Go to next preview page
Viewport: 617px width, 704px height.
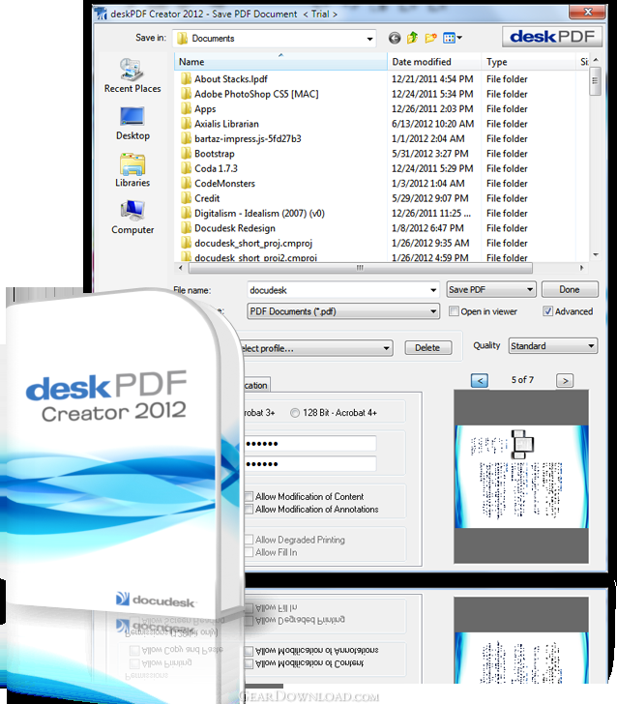(x=565, y=380)
